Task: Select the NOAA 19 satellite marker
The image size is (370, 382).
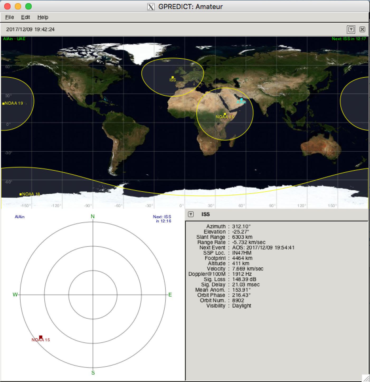Action: (3, 104)
